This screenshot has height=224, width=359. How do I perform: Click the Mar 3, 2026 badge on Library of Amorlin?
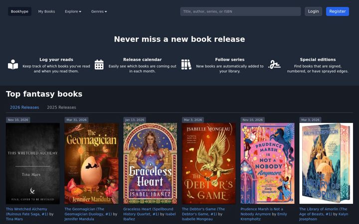click(x=310, y=120)
